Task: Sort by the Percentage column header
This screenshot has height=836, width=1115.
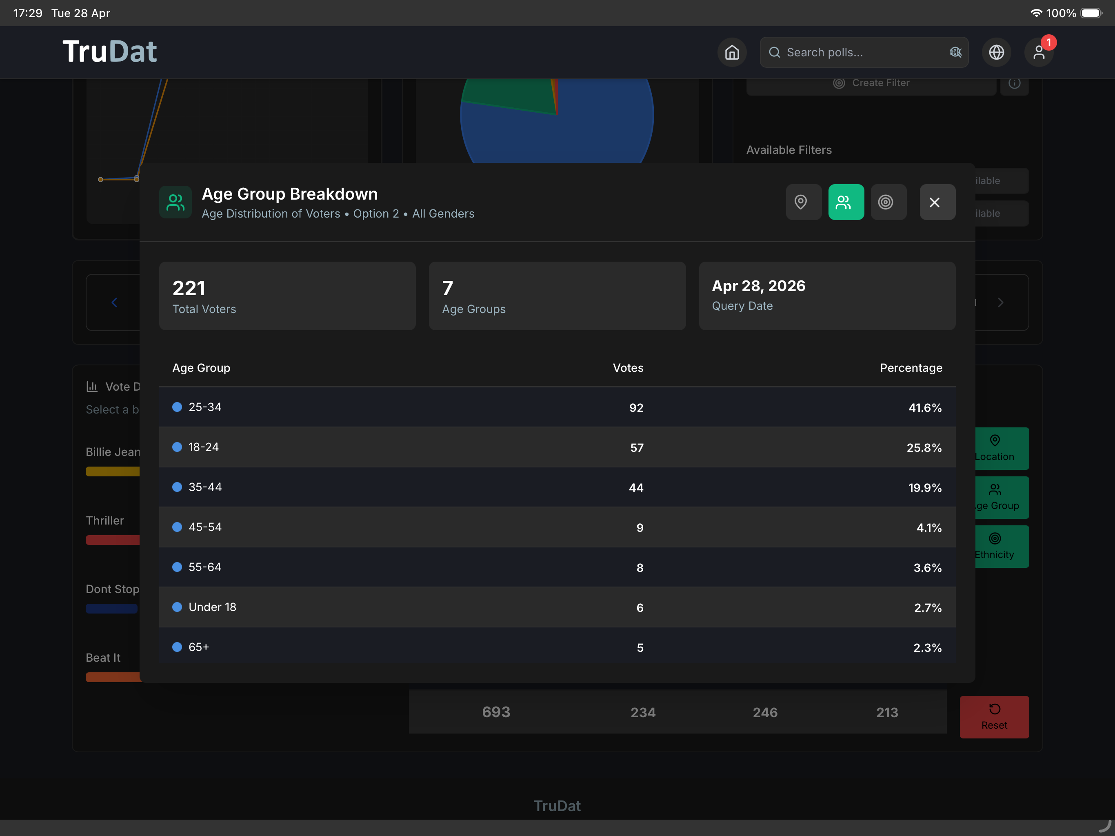Action: (x=911, y=368)
